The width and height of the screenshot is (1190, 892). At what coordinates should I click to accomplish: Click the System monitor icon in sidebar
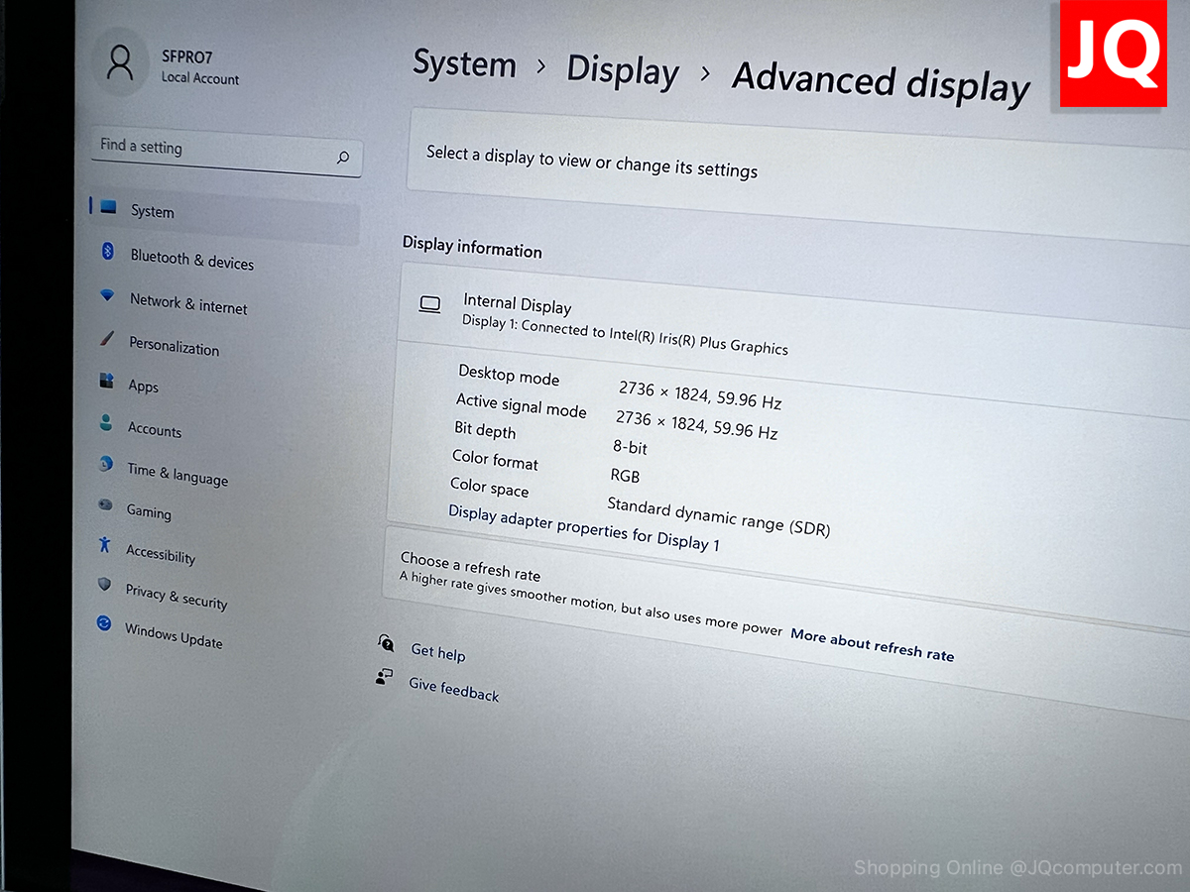pos(108,207)
